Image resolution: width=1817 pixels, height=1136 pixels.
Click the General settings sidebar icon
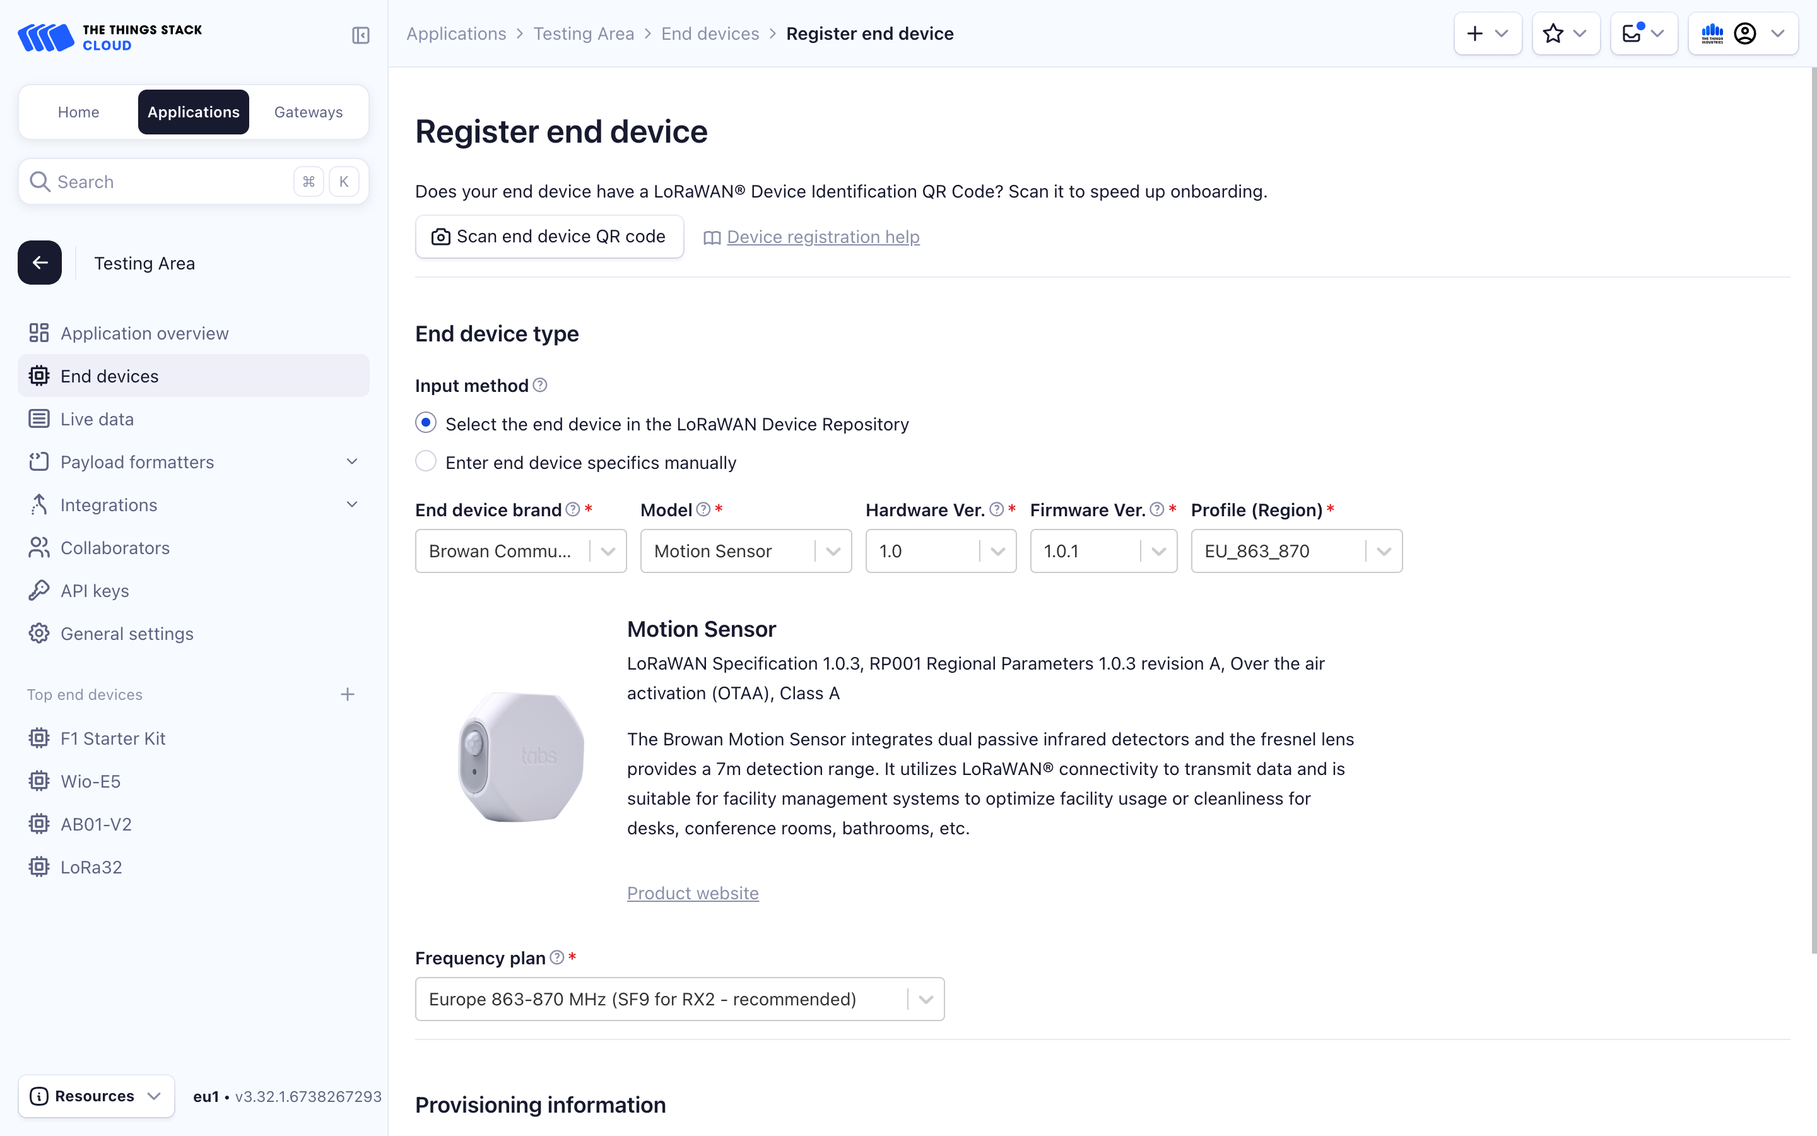[x=39, y=634]
